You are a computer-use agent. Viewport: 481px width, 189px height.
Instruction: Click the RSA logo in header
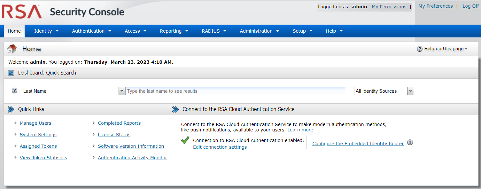(22, 12)
